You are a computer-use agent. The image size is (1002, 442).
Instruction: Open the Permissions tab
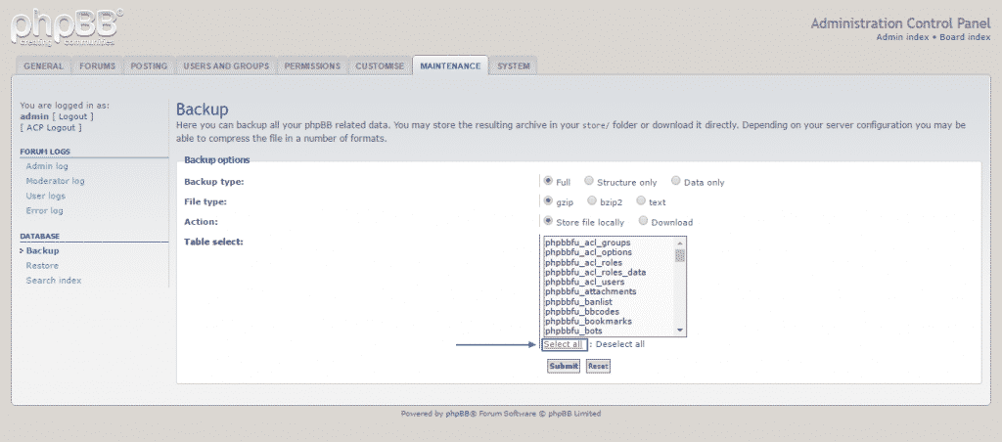[x=312, y=66]
